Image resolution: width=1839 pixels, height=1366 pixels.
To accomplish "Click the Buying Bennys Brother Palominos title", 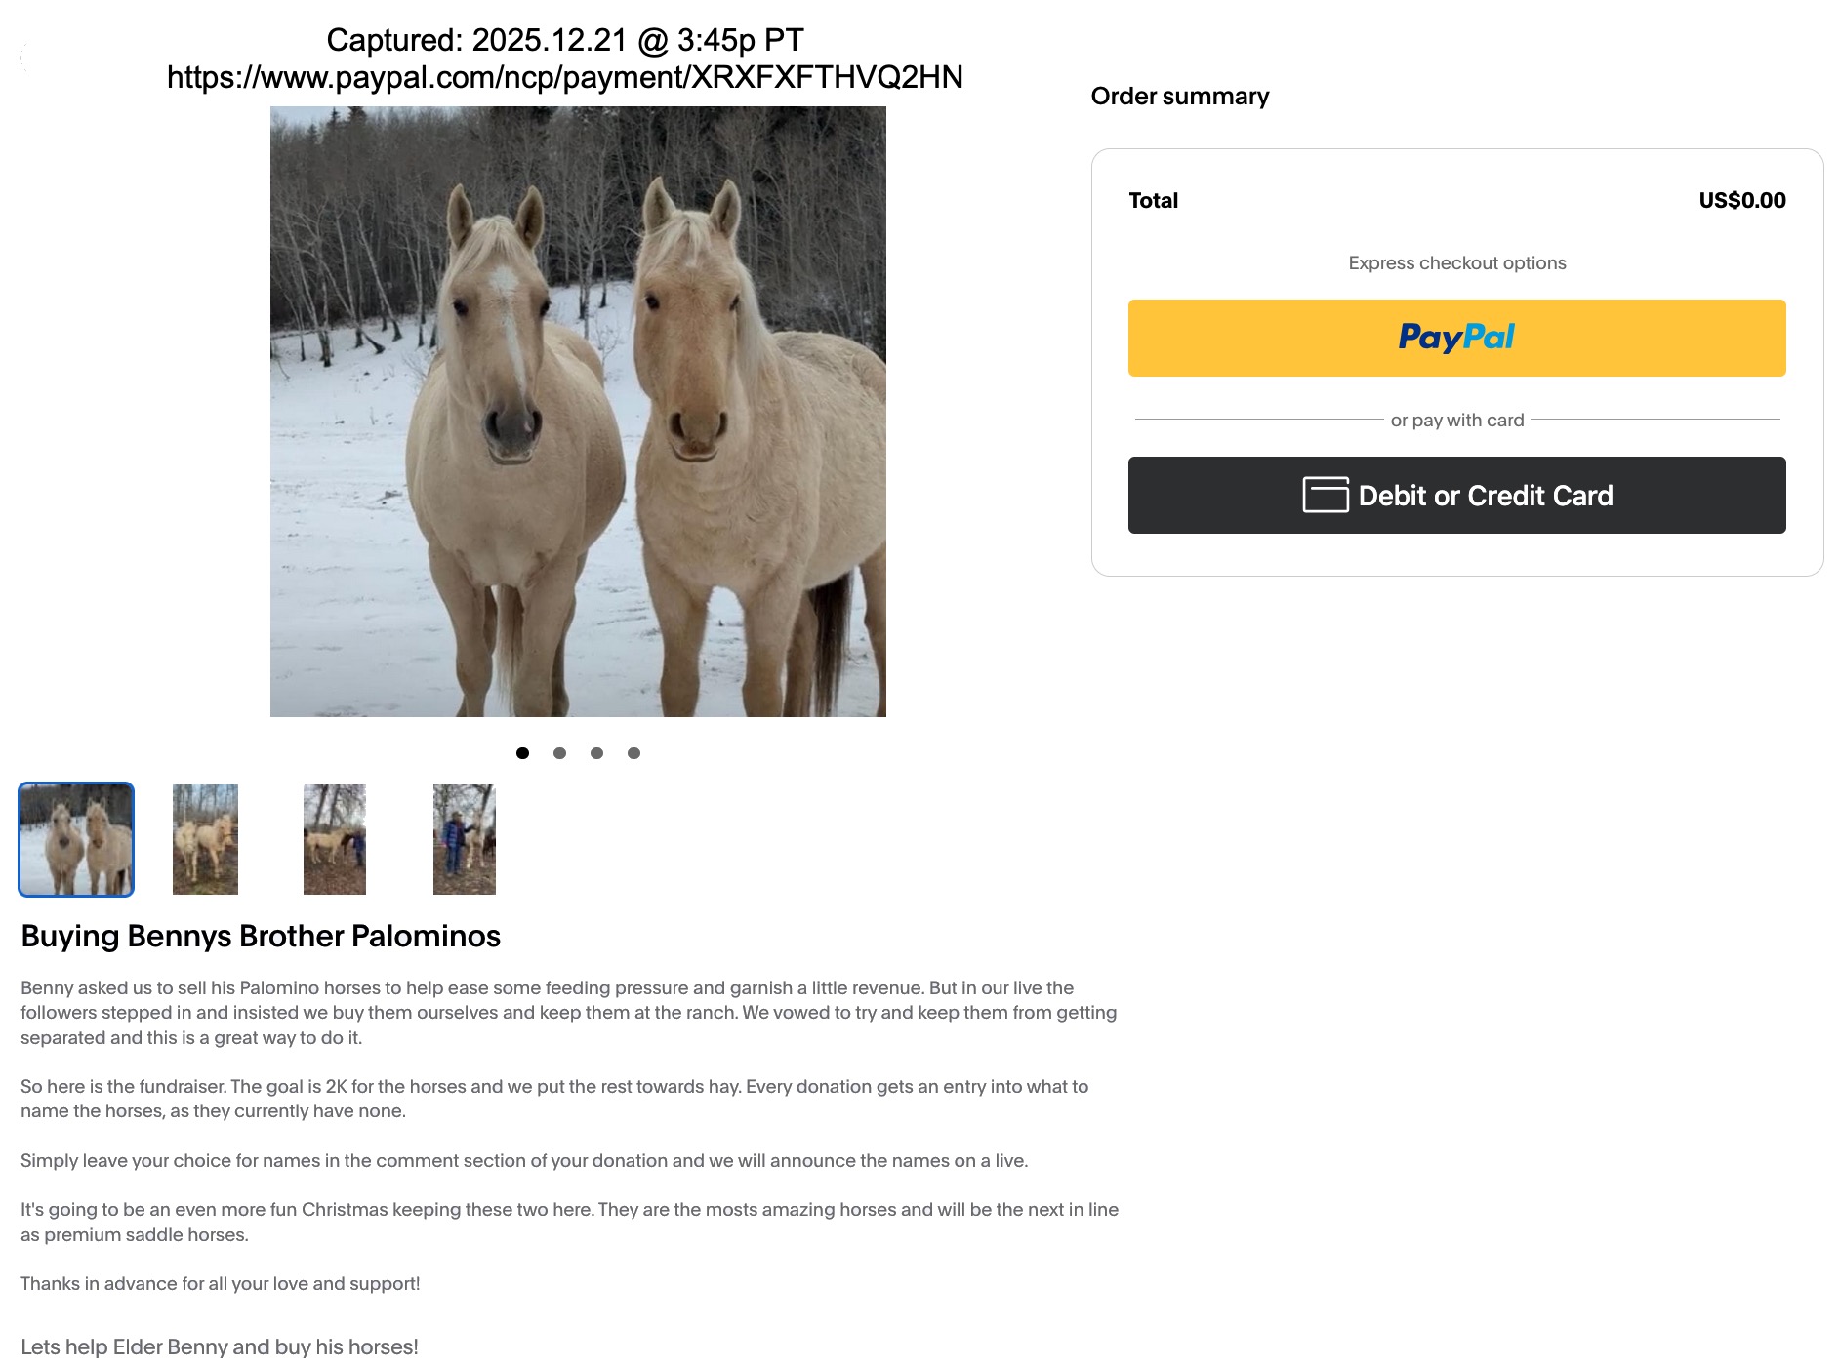I will coord(261,936).
